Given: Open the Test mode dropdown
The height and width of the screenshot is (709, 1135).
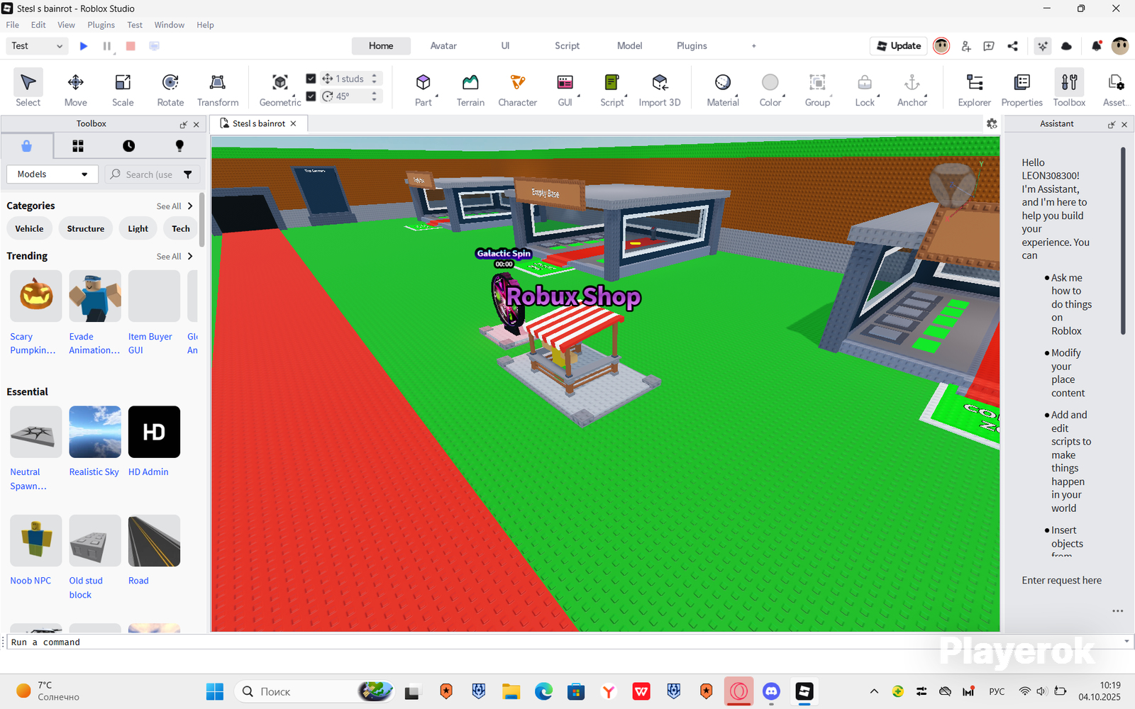Looking at the screenshot, I should pos(38,46).
